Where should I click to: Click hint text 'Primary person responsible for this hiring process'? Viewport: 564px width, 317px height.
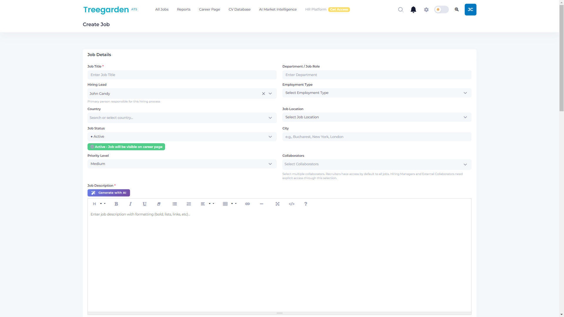[124, 102]
